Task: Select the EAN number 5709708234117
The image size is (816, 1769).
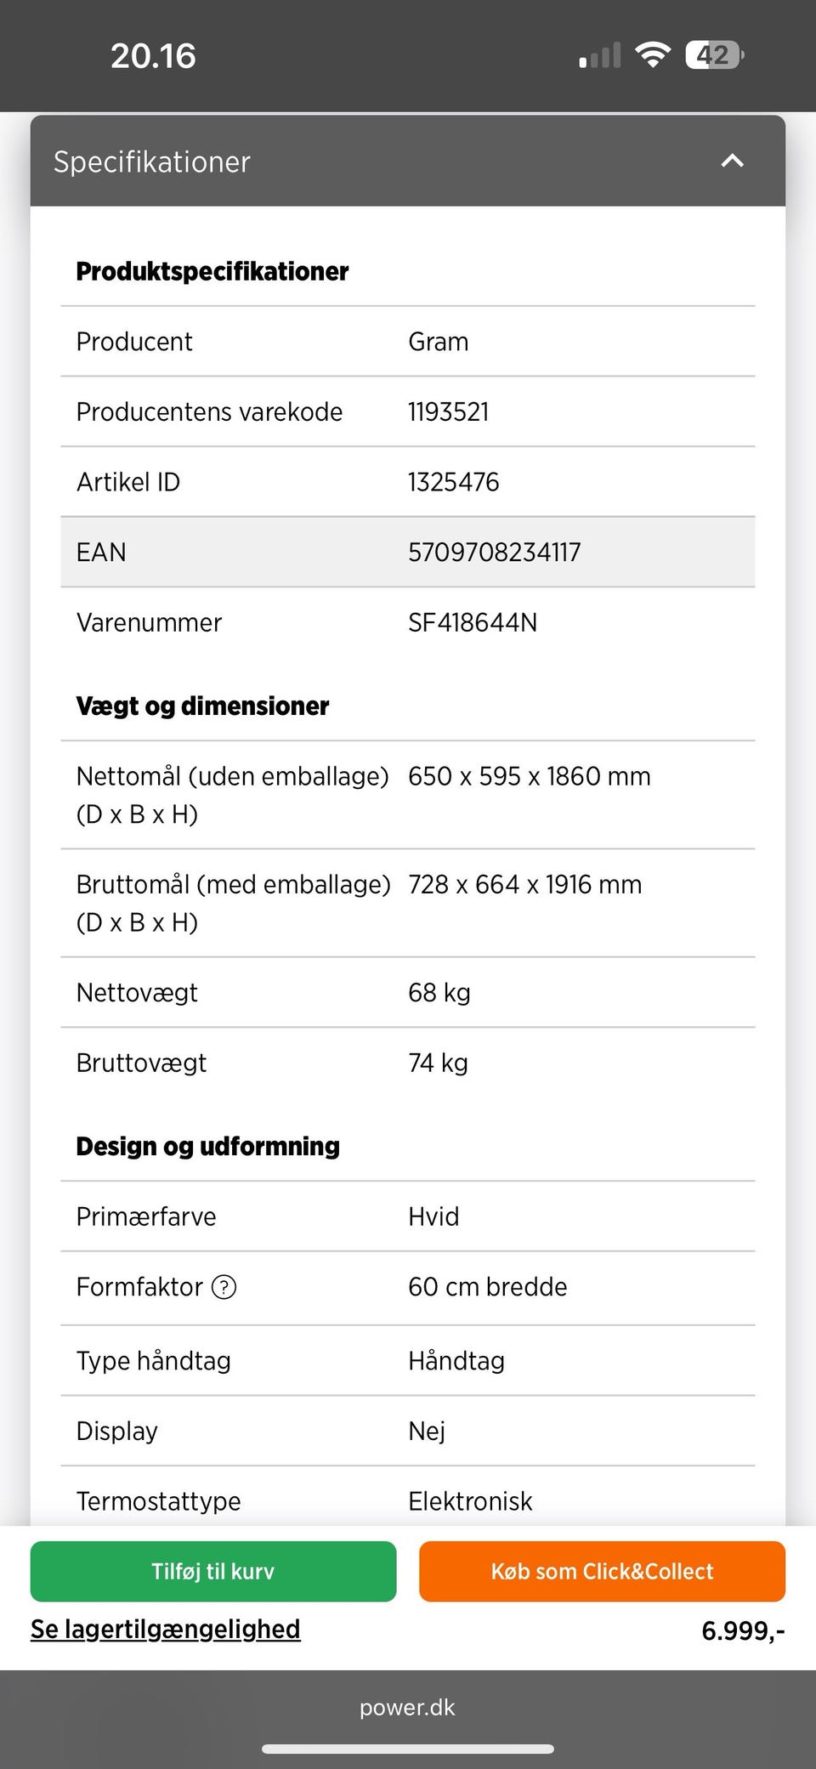Action: click(x=494, y=553)
